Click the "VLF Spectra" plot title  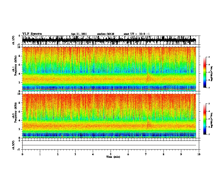[32, 34]
